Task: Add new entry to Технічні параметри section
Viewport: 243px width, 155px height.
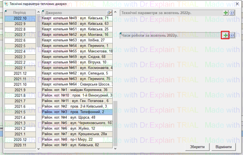Action: pos(226,13)
